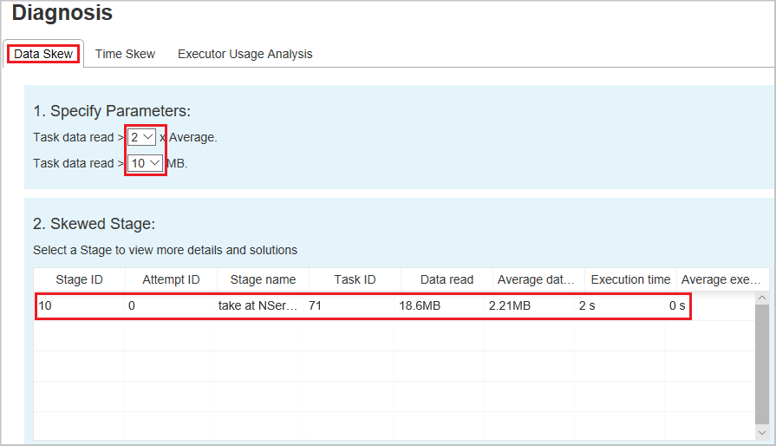
Task: Click the Stage name column header
Action: 264,279
